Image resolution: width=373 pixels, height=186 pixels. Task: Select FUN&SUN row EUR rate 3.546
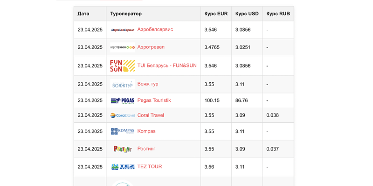pyautogui.click(x=211, y=66)
